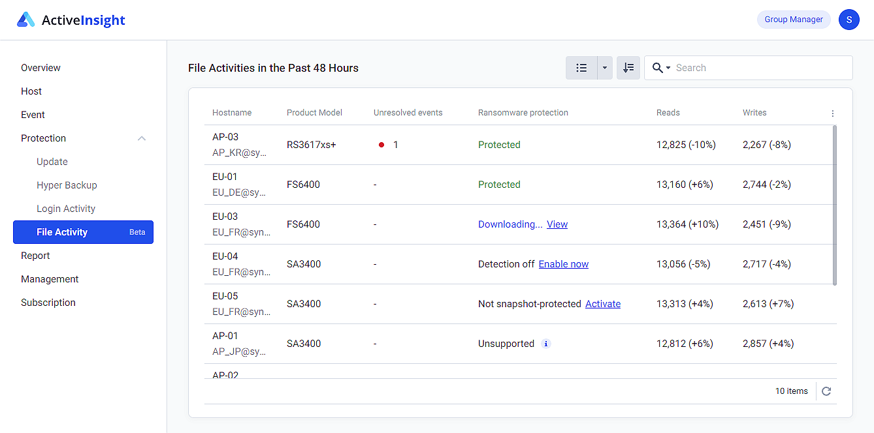Click the 2,857 (+4%) writes value
This screenshot has width=874, height=433.
click(x=768, y=344)
